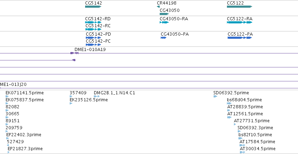Image resolution: width=298 pixels, height=154 pixels.
Task: Click the AT28839.5prime label text
Action: 245,107
